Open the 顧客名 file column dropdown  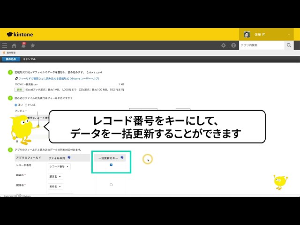55,177
